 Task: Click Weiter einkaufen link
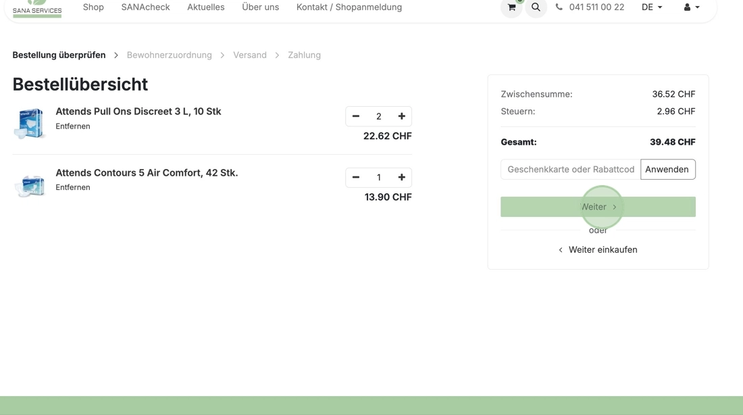[598, 249]
